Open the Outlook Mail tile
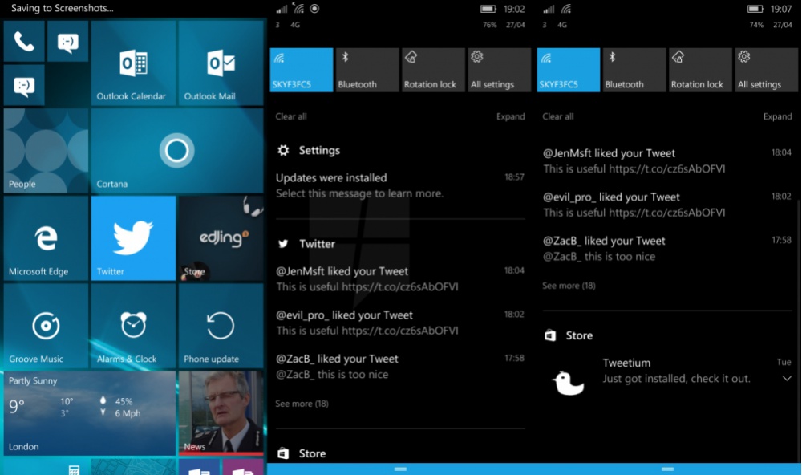This screenshot has width=802, height=475. [221, 63]
